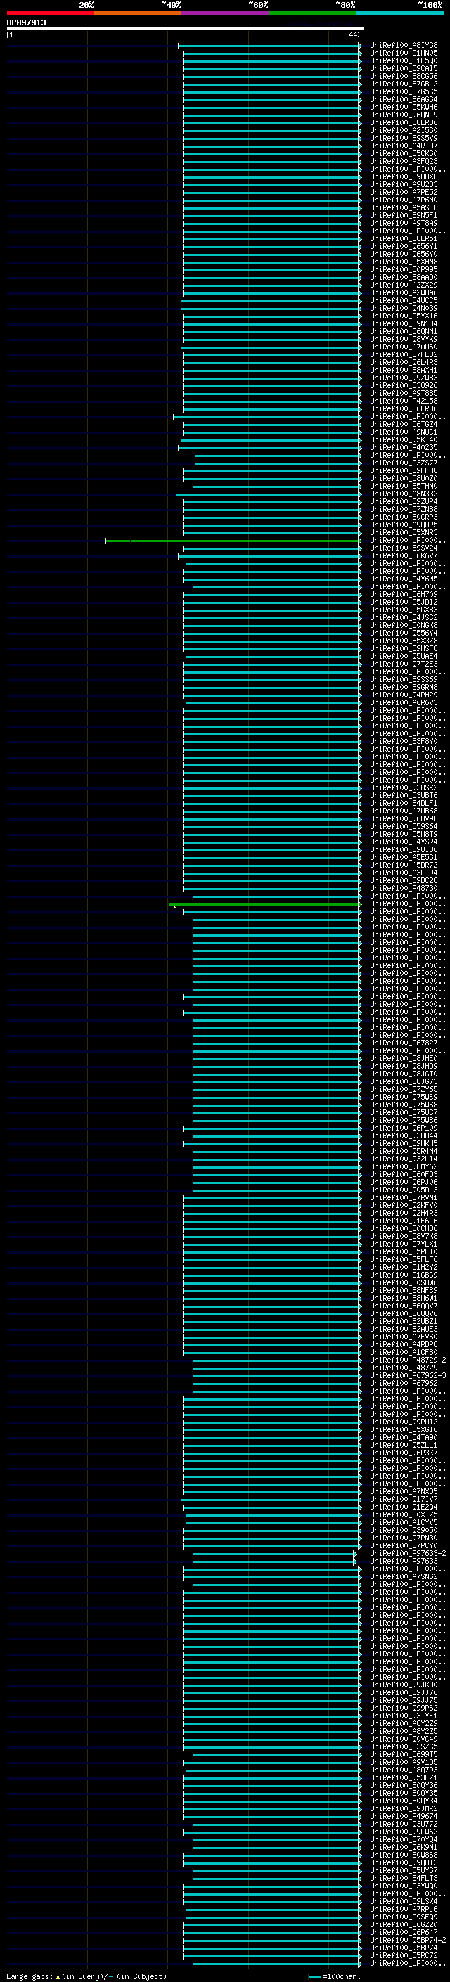Open hit UniRef100_Q9CAI5
The width and height of the screenshot is (450, 1982).
pyautogui.click(x=404, y=68)
